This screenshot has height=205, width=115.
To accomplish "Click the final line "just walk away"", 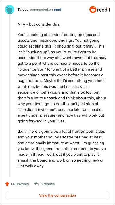I will tap(30, 166).
